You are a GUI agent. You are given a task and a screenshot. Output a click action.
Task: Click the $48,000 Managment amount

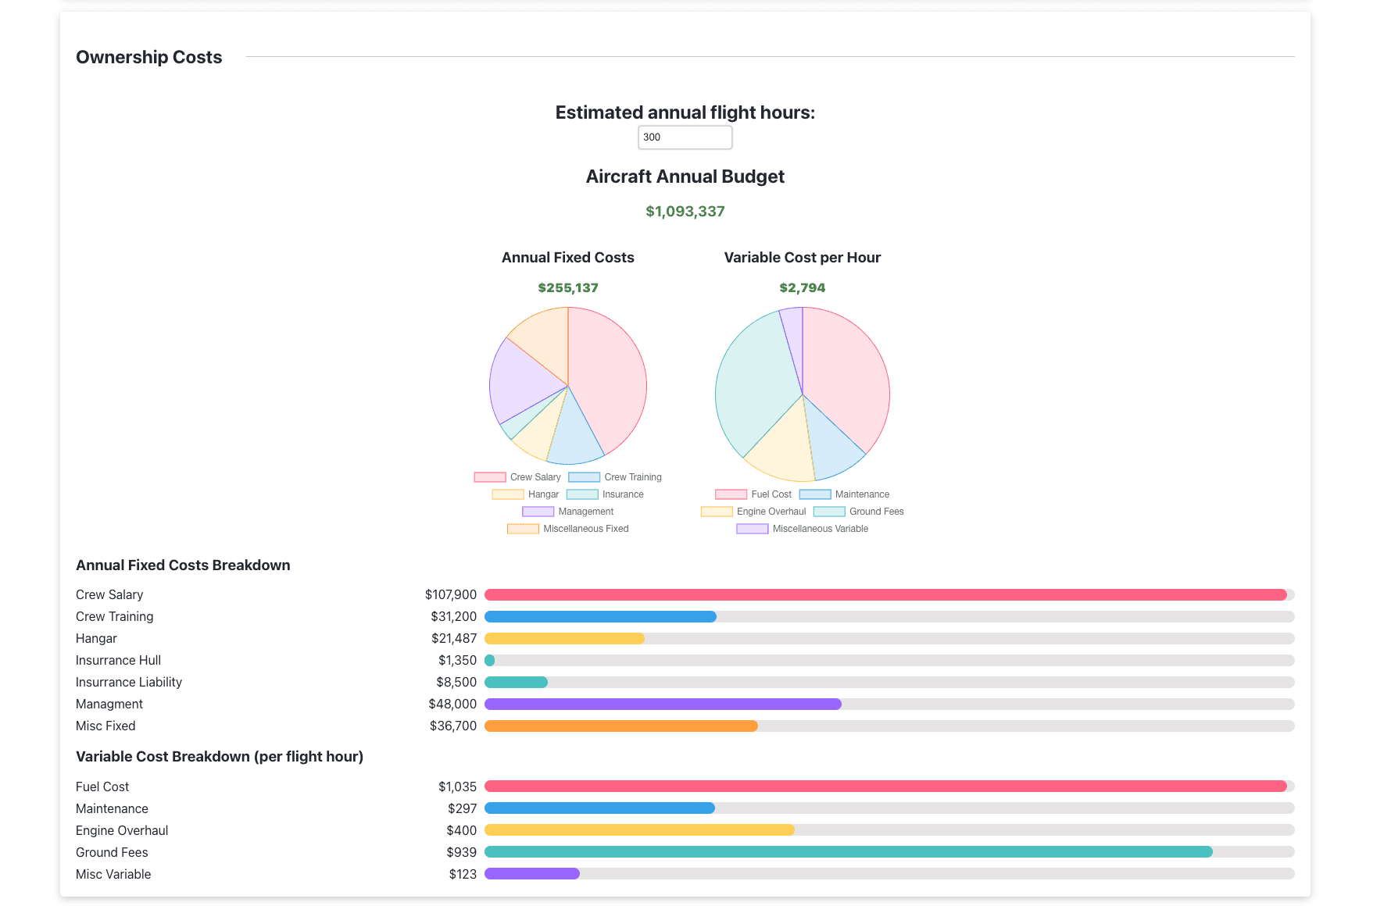tap(452, 704)
